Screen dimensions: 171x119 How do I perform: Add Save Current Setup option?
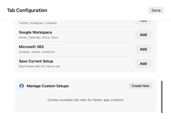pyautogui.click(x=143, y=63)
